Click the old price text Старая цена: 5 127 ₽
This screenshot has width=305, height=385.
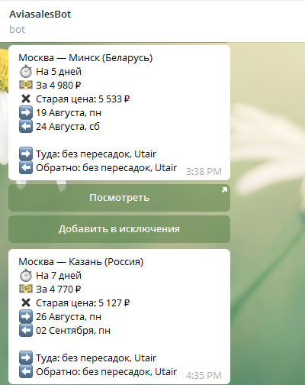click(x=83, y=303)
